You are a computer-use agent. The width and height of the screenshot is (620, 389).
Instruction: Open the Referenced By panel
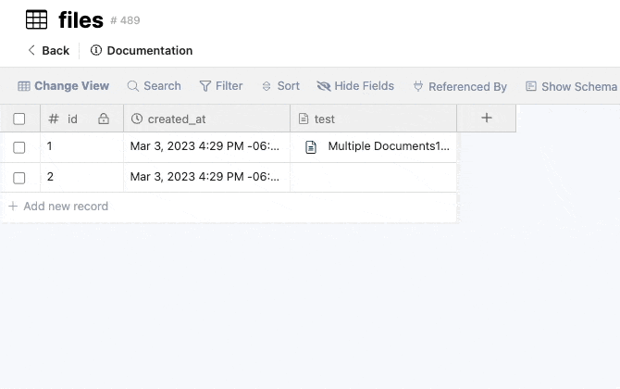[460, 86]
